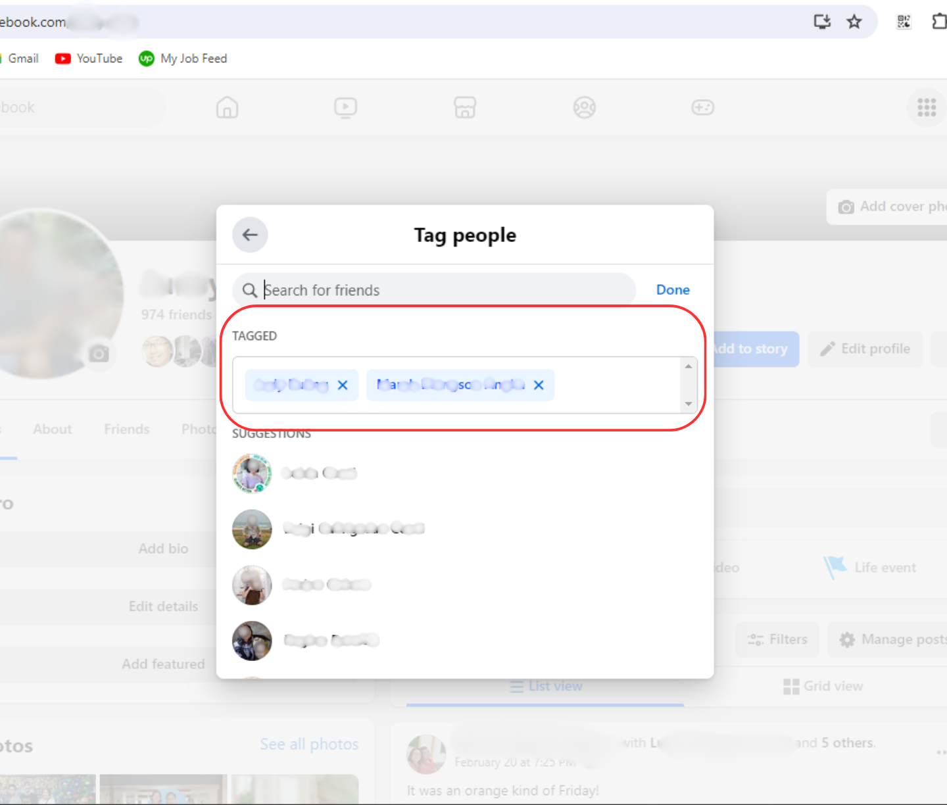Image resolution: width=947 pixels, height=805 pixels.
Task: Click the '5 others' link in post
Action: click(x=848, y=743)
